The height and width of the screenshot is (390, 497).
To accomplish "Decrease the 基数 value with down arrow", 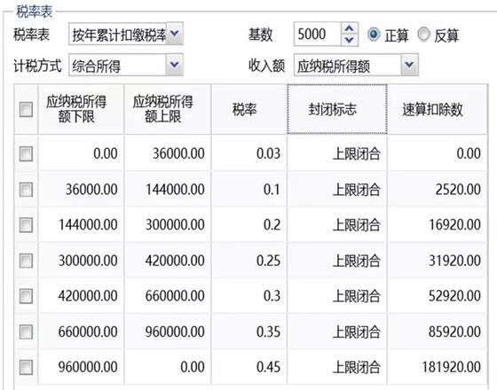I will pos(350,40).
